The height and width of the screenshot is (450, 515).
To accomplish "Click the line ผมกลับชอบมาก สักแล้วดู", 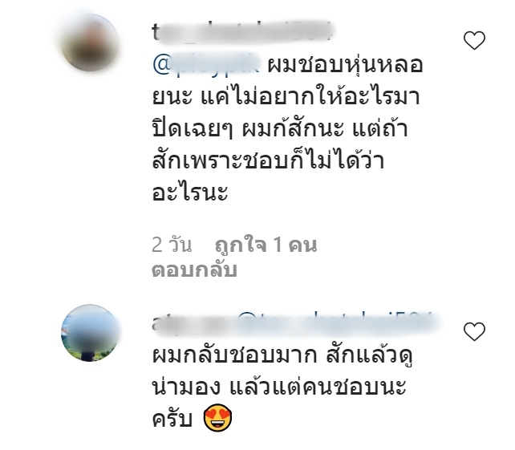I will [x=282, y=355].
